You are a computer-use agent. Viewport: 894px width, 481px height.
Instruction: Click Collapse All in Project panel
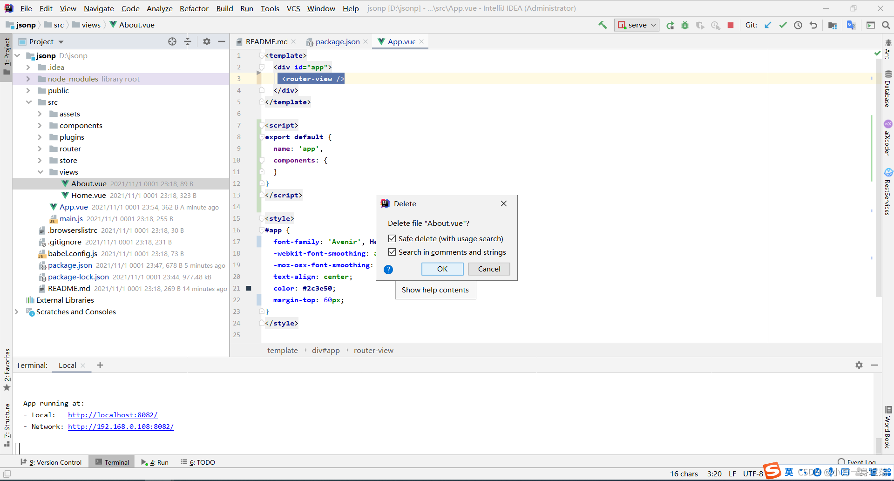pos(188,41)
